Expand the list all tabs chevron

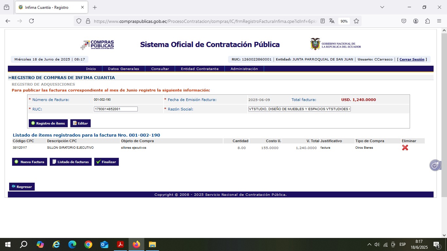click(382, 7)
